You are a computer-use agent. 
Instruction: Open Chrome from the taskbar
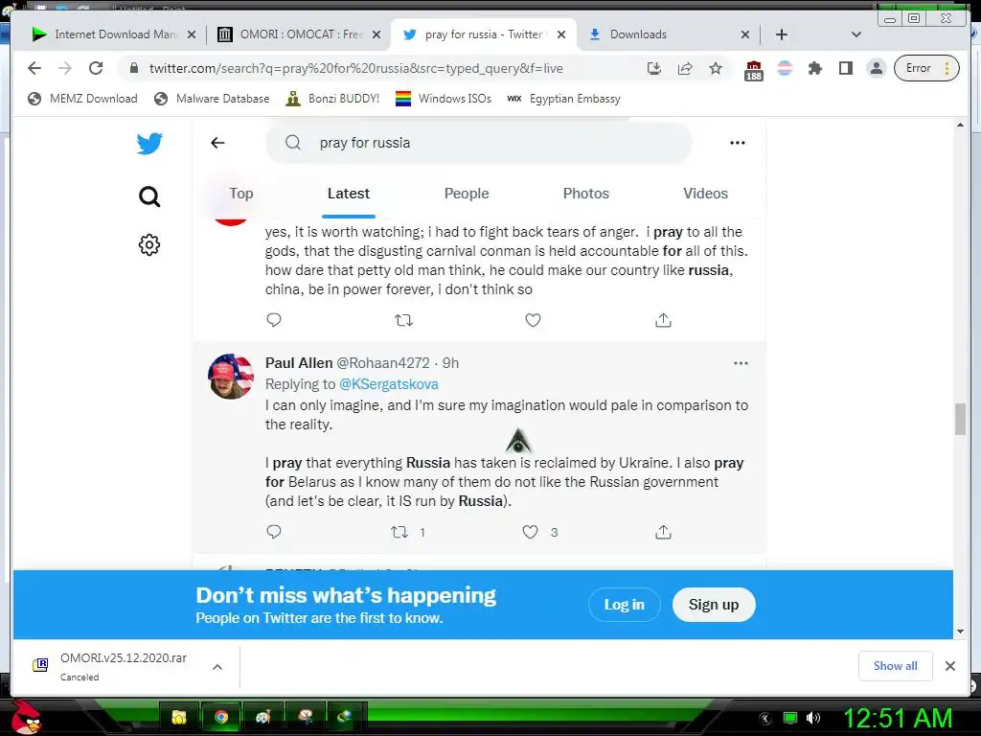pyautogui.click(x=221, y=717)
